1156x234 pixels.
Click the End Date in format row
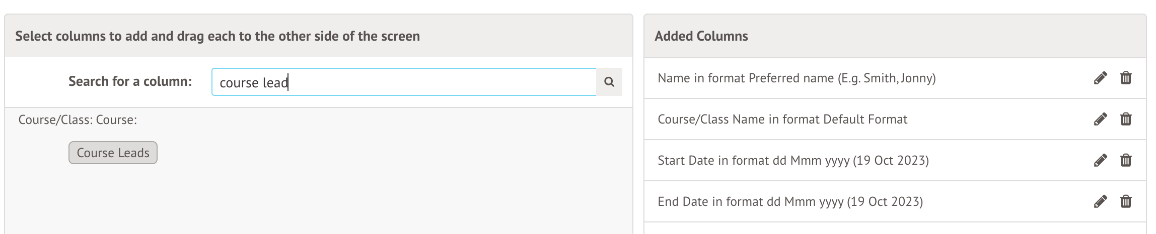790,202
